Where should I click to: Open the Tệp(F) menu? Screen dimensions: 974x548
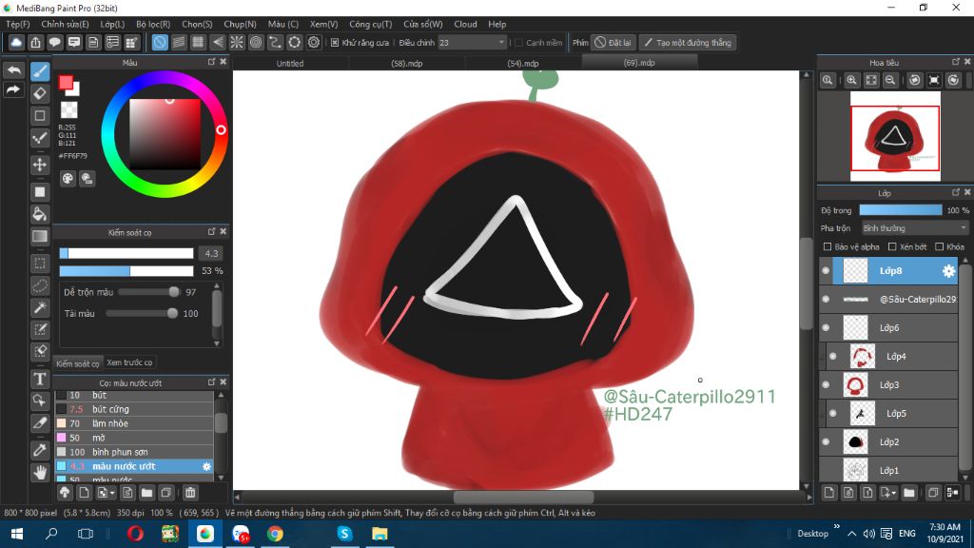[18, 24]
